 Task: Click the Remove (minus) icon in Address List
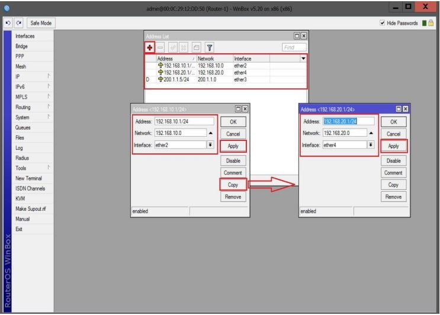point(161,47)
